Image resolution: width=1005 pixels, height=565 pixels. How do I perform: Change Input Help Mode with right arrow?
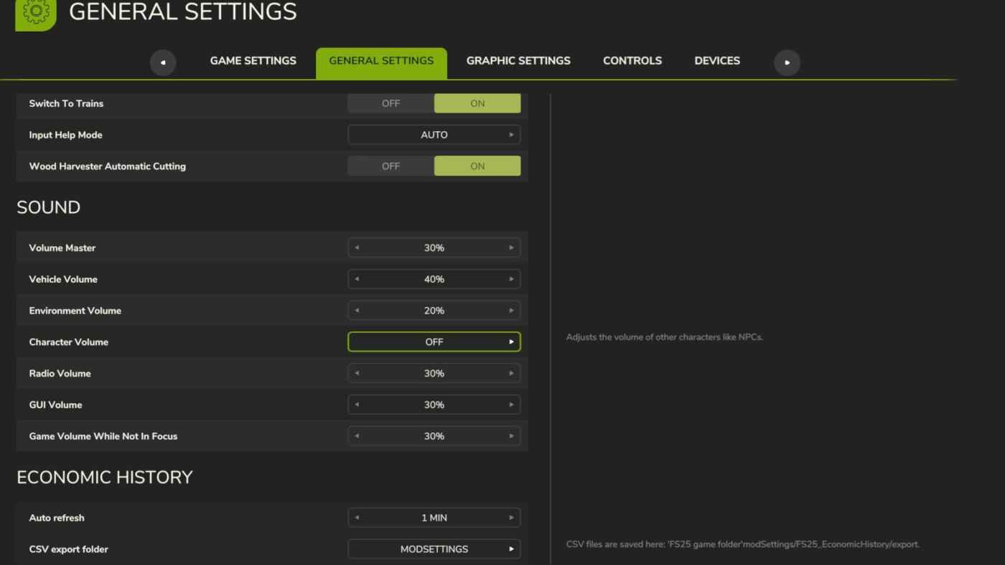(x=511, y=135)
